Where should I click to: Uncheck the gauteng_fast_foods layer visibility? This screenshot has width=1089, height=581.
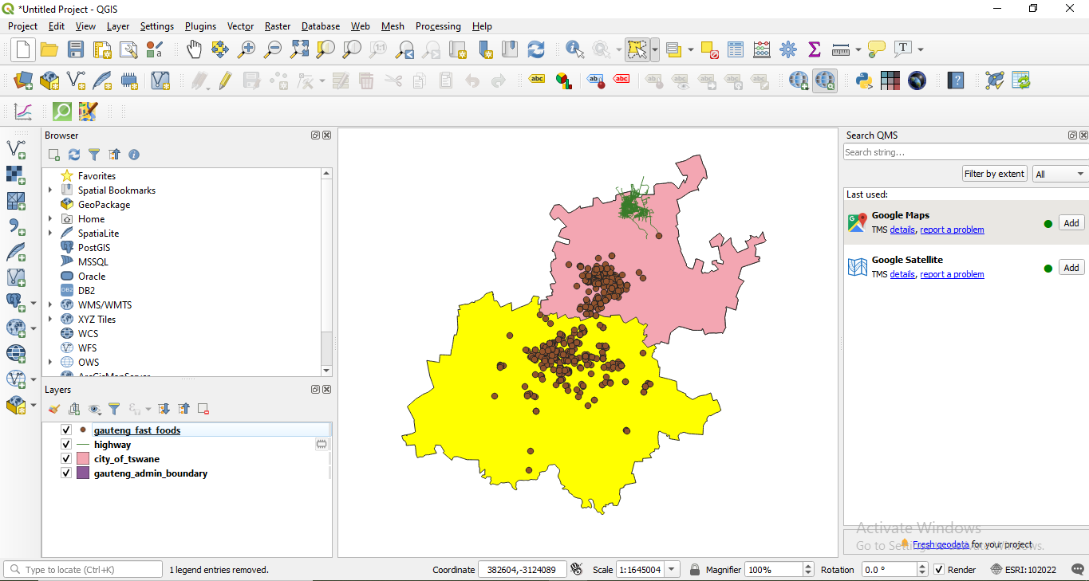tap(67, 430)
